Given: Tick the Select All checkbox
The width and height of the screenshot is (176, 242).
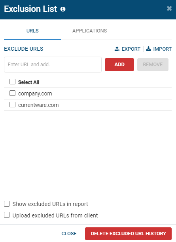Looking at the screenshot, I should coord(13,82).
